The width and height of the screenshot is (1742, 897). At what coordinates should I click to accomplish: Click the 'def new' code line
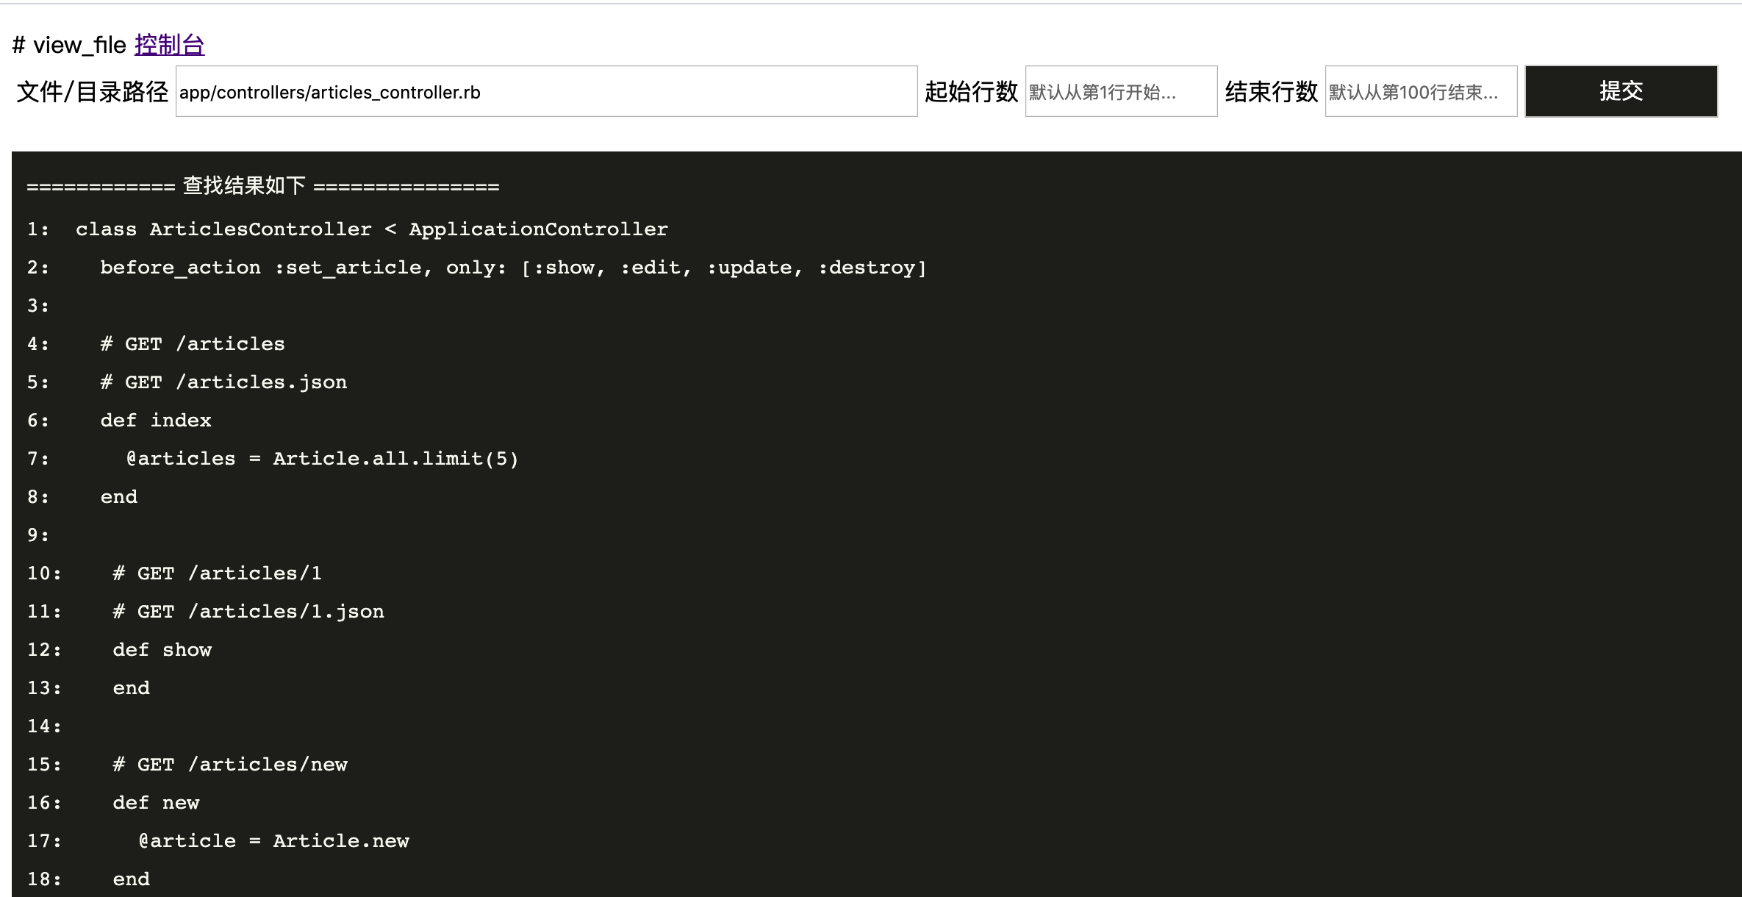[x=156, y=803]
